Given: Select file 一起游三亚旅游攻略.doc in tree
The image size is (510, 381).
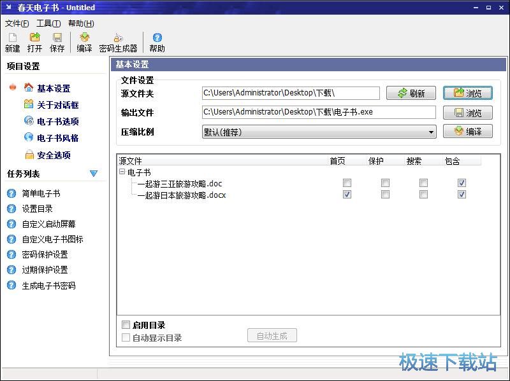Looking at the screenshot, I should click(180, 184).
